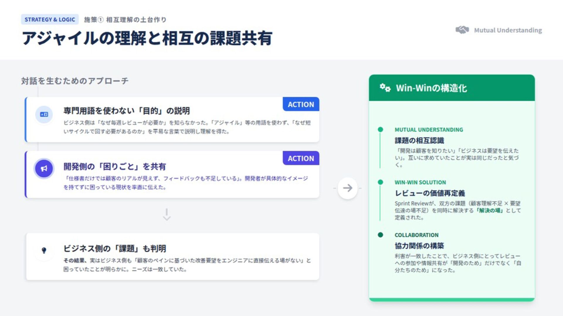The image size is (563, 316).
Task: Click the green dot beside WIN-WIN SOLUTION
Action: tap(380, 182)
